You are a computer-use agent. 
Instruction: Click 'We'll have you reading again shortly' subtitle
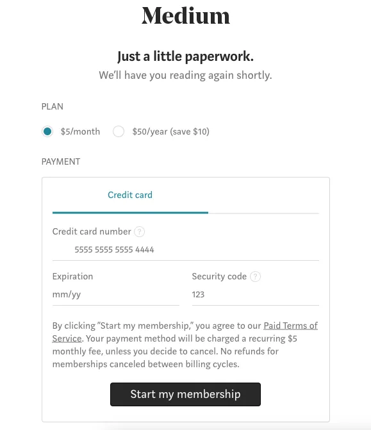click(x=186, y=75)
